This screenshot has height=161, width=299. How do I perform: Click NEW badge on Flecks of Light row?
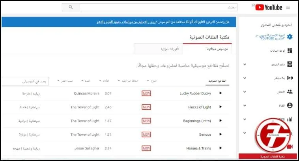pos(146,107)
